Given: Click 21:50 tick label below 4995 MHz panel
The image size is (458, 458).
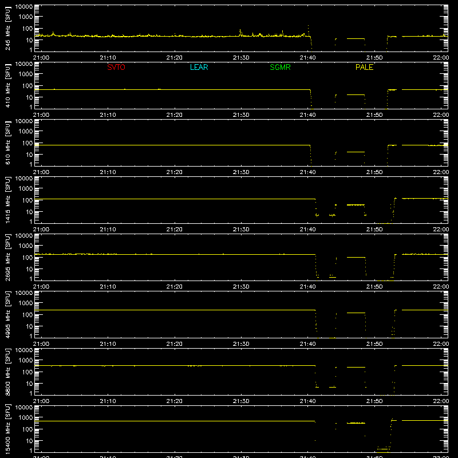Looking at the screenshot, I should 374,344.
